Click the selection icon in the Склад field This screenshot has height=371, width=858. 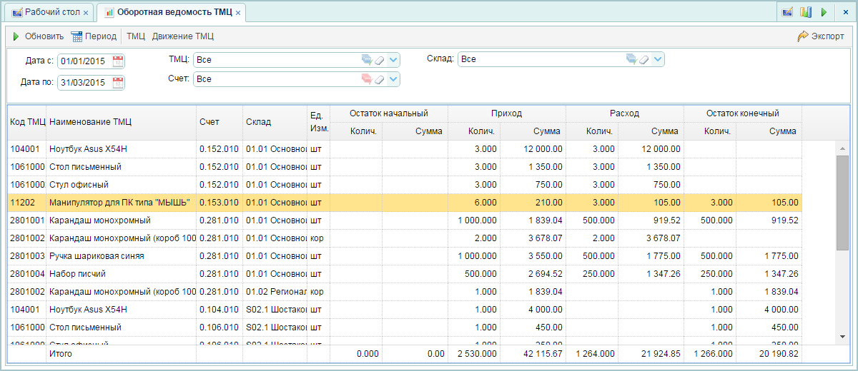pos(631,59)
